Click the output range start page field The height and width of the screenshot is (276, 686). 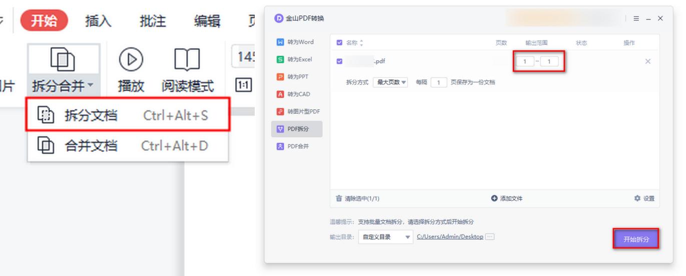coord(525,61)
